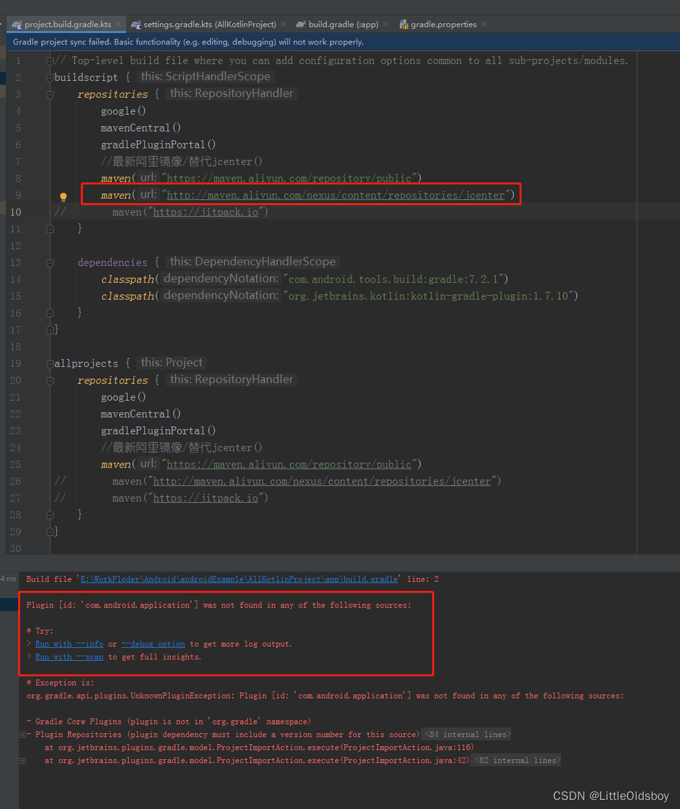Open the build.gradle (:app) tab
This screenshot has height=809, width=680.
(x=343, y=24)
